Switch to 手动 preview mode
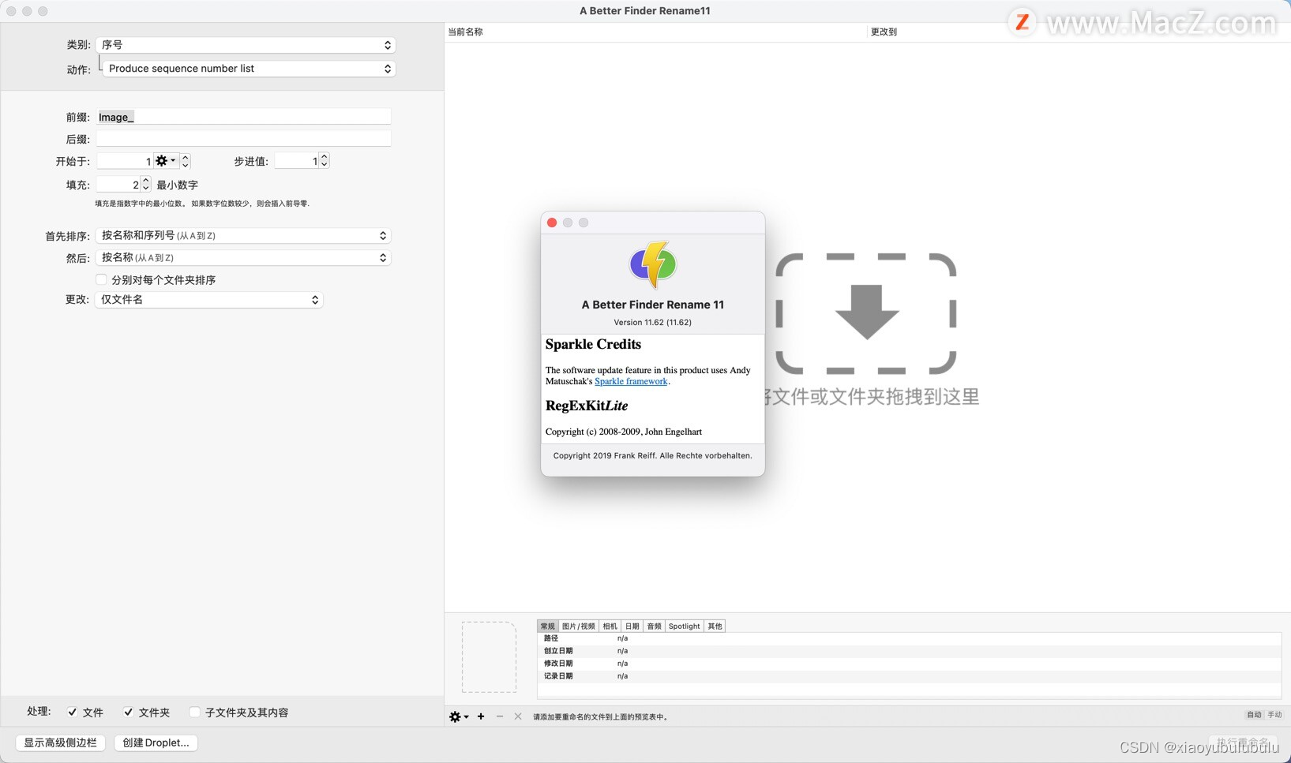1291x763 pixels. pos(1274,715)
